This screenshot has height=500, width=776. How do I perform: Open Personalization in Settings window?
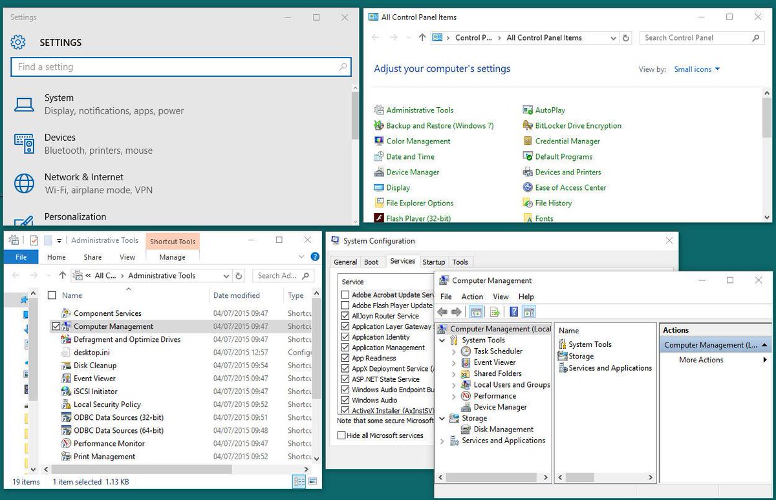point(75,217)
